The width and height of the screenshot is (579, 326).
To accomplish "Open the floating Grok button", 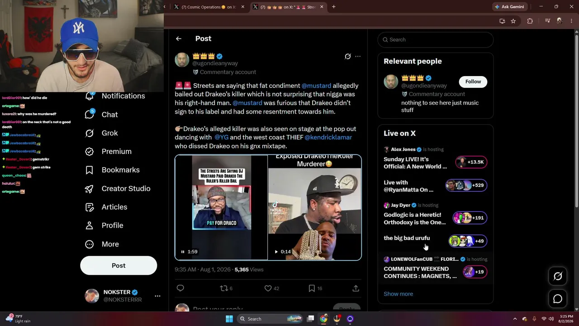I will (558, 276).
